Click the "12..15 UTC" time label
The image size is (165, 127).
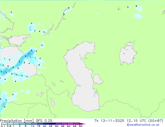click(x=136, y=121)
